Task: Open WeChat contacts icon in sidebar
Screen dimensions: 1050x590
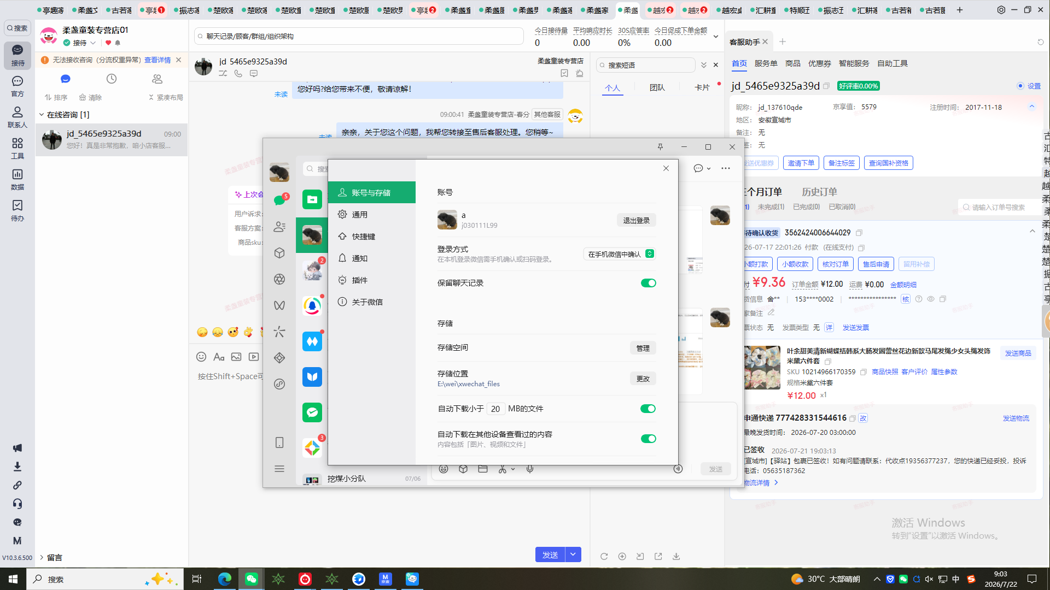Action: [279, 227]
